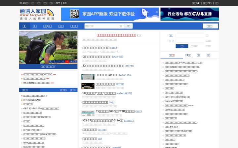Open the GBT 50374-2018 list item
Image resolution: width=238 pixels, height=148 pixels.
[41, 109]
